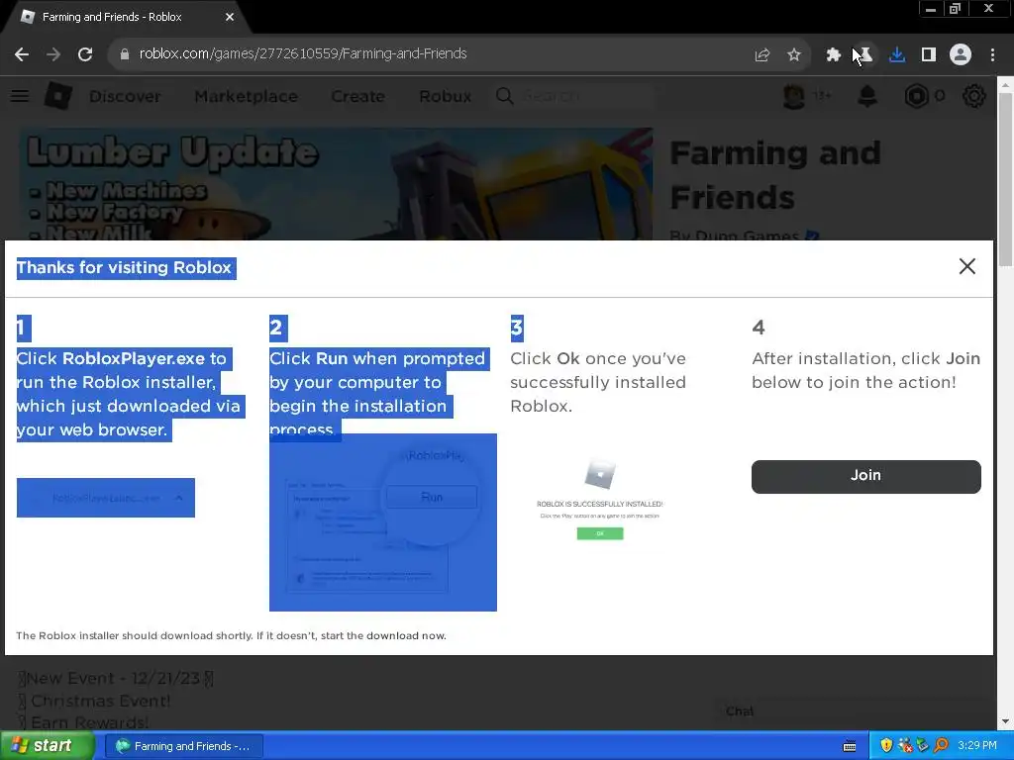
Task: Open the Dunn Games creator link
Action: point(747,236)
